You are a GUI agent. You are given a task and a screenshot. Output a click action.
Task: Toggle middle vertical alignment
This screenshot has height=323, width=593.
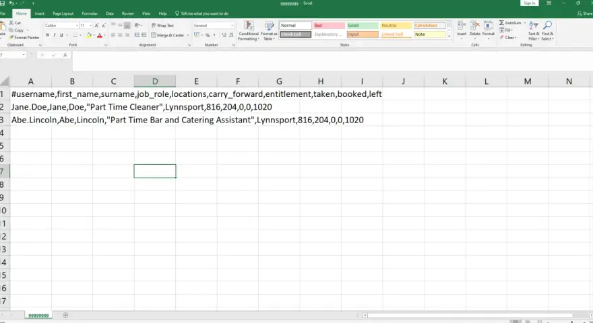(x=120, y=26)
